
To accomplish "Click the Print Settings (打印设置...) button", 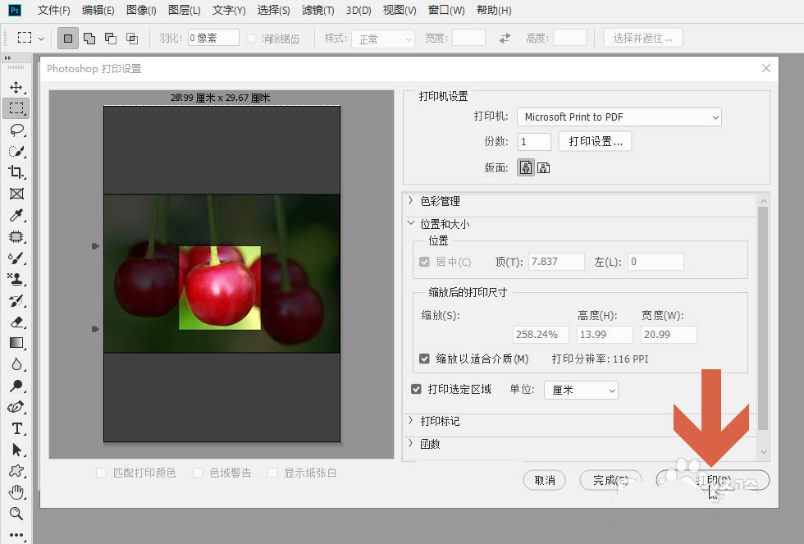I will pos(595,141).
